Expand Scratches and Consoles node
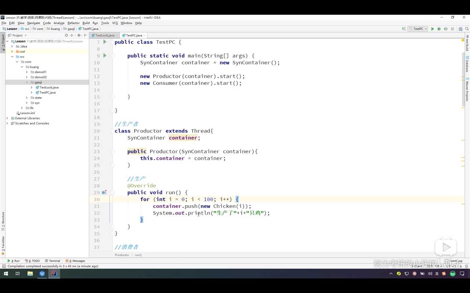This screenshot has height=293, width=470. 7,123
